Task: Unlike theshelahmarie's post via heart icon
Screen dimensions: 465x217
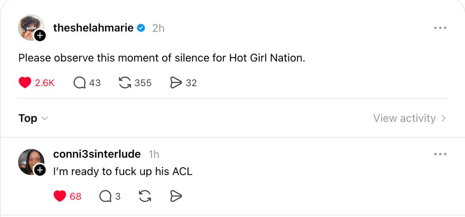Action: [x=25, y=83]
